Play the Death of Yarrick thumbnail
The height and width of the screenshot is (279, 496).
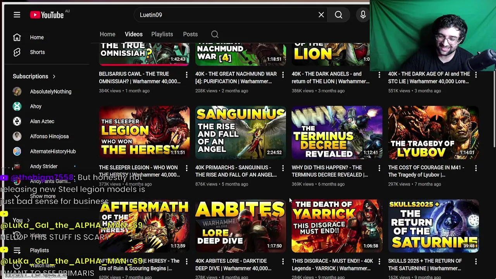click(x=337, y=226)
